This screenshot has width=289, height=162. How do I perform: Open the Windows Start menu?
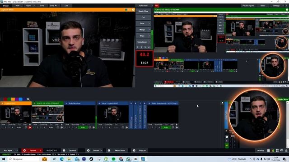click(x=4, y=159)
